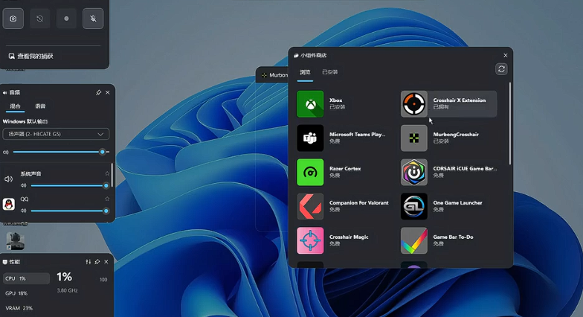Pin the audio widget panel
583x317 pixels.
pos(98,92)
